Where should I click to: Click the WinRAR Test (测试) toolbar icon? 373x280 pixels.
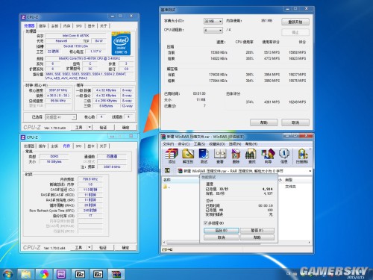coord(204,156)
